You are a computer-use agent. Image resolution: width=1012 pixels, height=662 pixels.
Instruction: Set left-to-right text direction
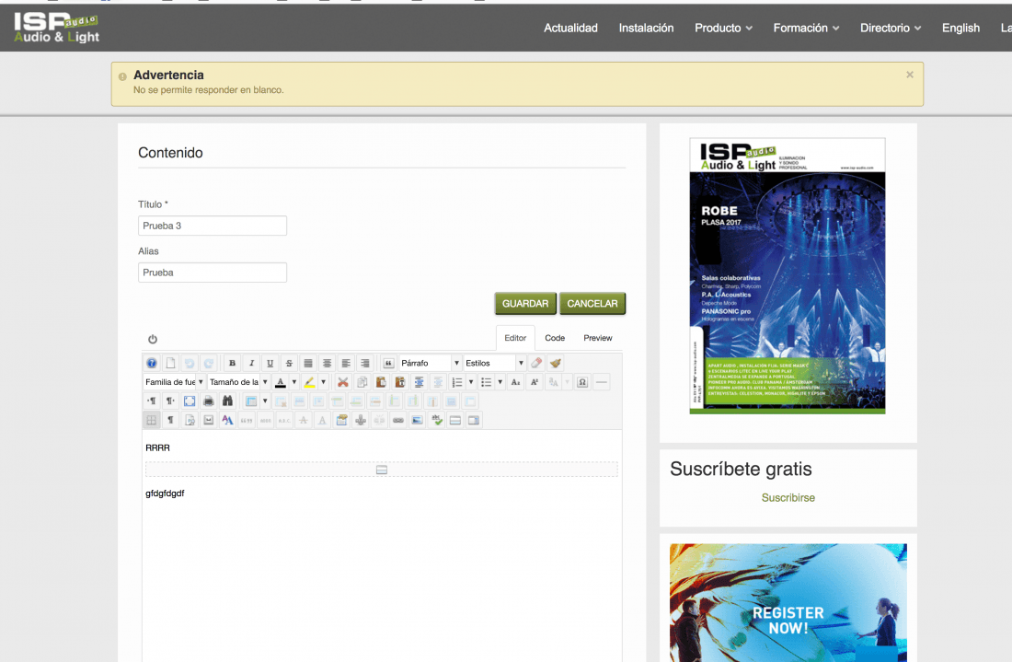152,401
